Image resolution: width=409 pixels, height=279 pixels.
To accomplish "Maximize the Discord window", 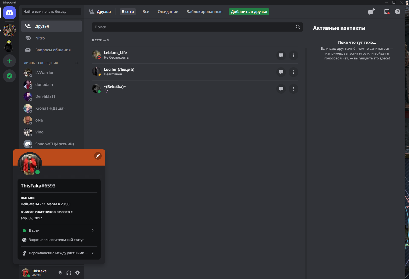I will pos(394,2).
